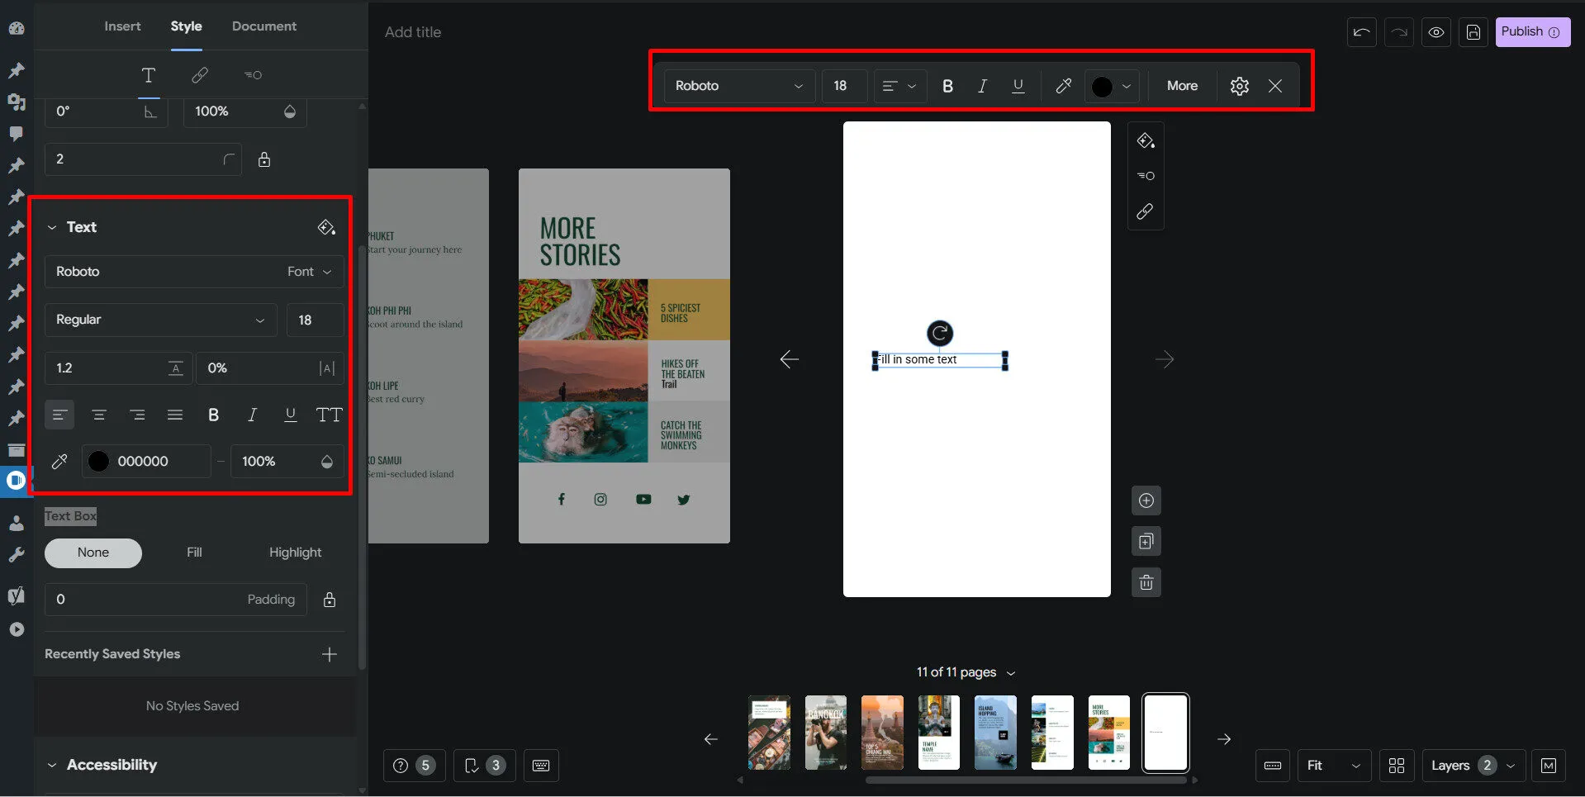Open the floating toolbar settings gear

[1239, 86]
